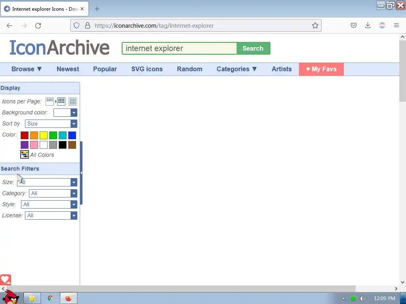Click the shield tracking protection icon
Viewport: 406px width, 304px height.
[x=77, y=25]
